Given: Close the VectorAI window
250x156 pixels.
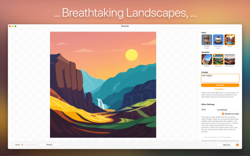Looking at the screenshot, I should pyautogui.click(x=10, y=26).
